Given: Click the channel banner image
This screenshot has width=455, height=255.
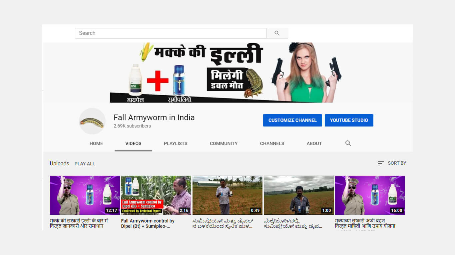Looking at the screenshot, I should [228, 72].
